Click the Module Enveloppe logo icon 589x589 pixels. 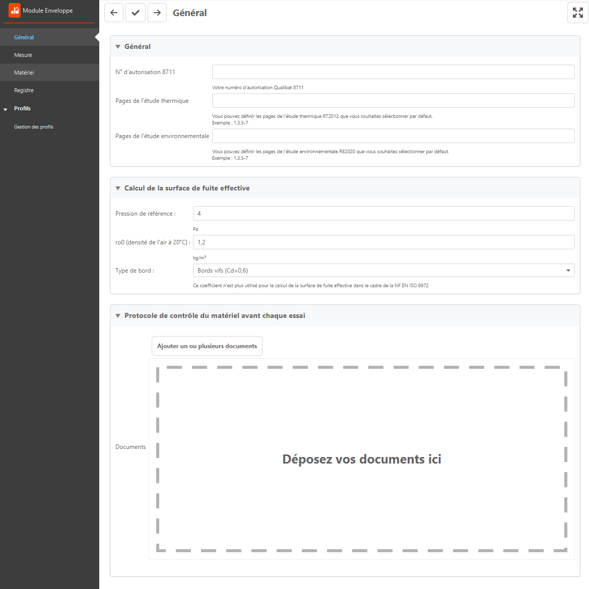pyautogui.click(x=15, y=11)
